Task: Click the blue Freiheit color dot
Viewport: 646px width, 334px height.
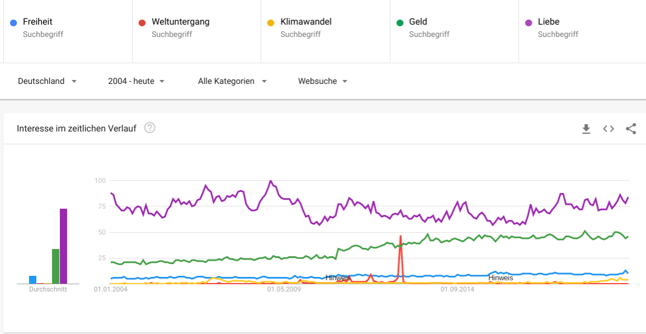Action: point(13,22)
